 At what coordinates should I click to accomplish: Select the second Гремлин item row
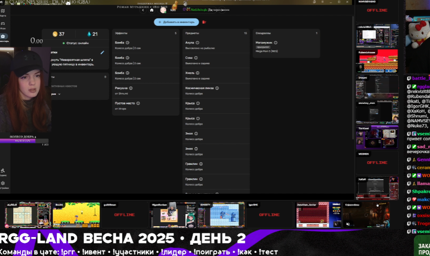216,182
